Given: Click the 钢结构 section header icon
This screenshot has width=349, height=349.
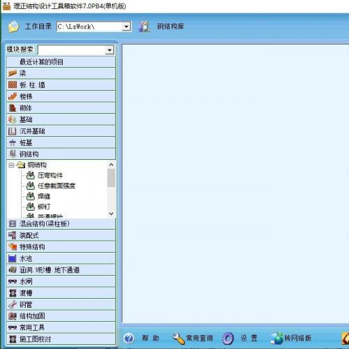Looking at the screenshot, I should (x=13, y=154).
